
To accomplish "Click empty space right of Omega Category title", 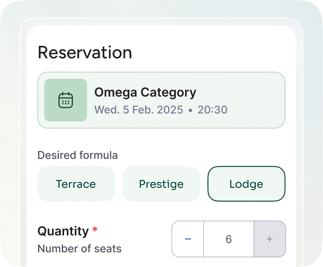I will (x=239, y=92).
